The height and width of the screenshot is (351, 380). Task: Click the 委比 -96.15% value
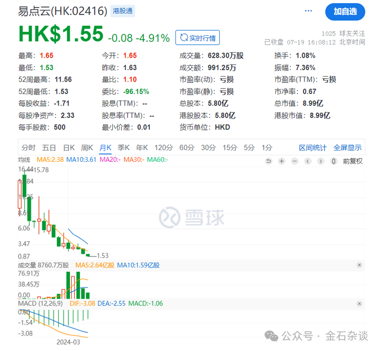pyautogui.click(x=136, y=91)
